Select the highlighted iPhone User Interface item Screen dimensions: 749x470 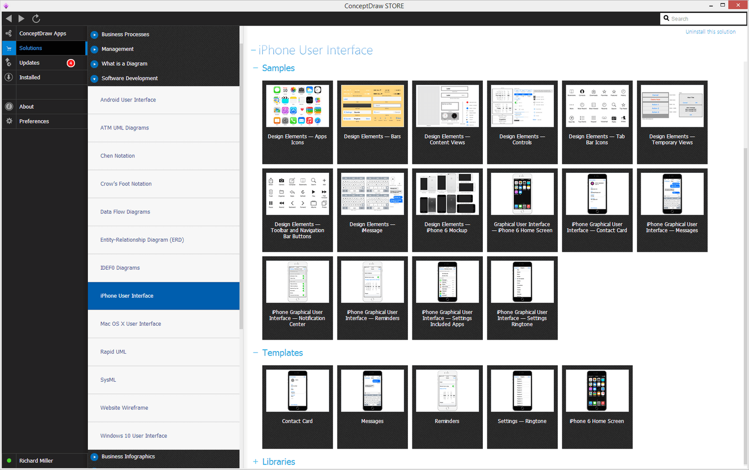[x=163, y=296]
